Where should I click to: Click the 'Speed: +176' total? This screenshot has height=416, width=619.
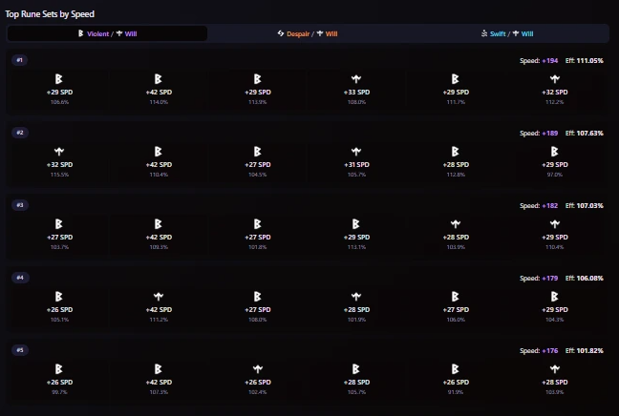(x=539, y=351)
